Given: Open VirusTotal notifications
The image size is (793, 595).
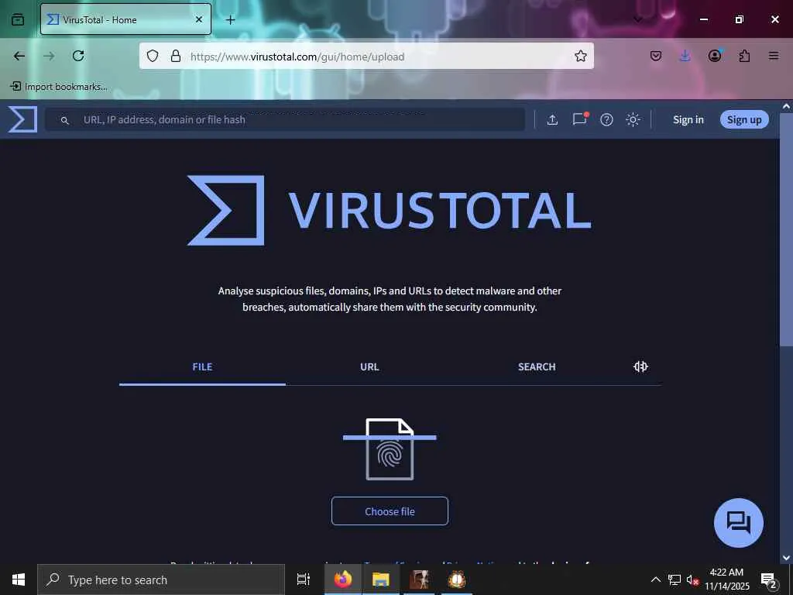Looking at the screenshot, I should coord(579,119).
